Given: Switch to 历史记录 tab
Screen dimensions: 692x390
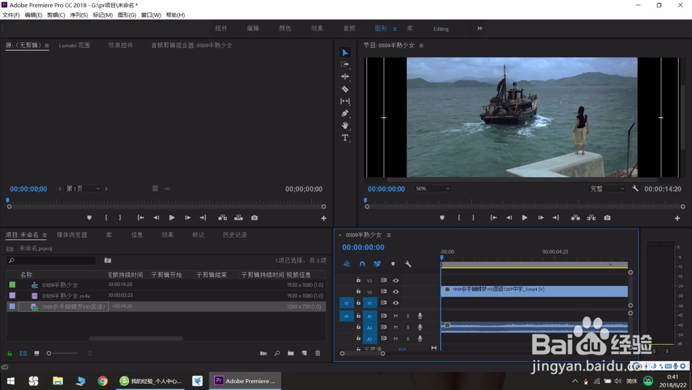Looking at the screenshot, I should [235, 235].
